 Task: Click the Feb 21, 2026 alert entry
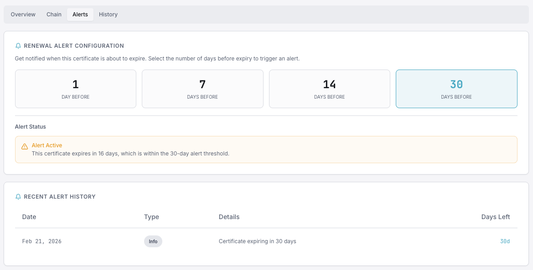(41, 241)
